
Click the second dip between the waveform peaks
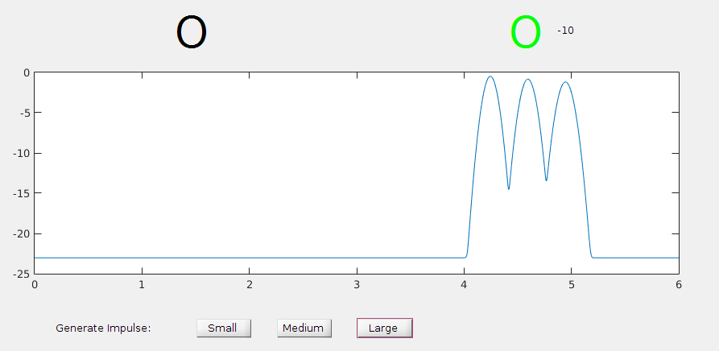(x=546, y=180)
